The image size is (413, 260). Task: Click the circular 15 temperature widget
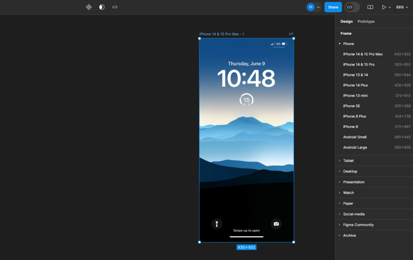[x=246, y=100]
